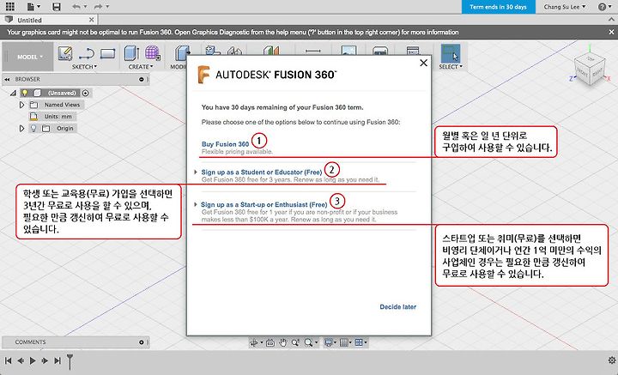618x375 pixels.
Task: Select Units: mm in browser
Action: tap(58, 117)
